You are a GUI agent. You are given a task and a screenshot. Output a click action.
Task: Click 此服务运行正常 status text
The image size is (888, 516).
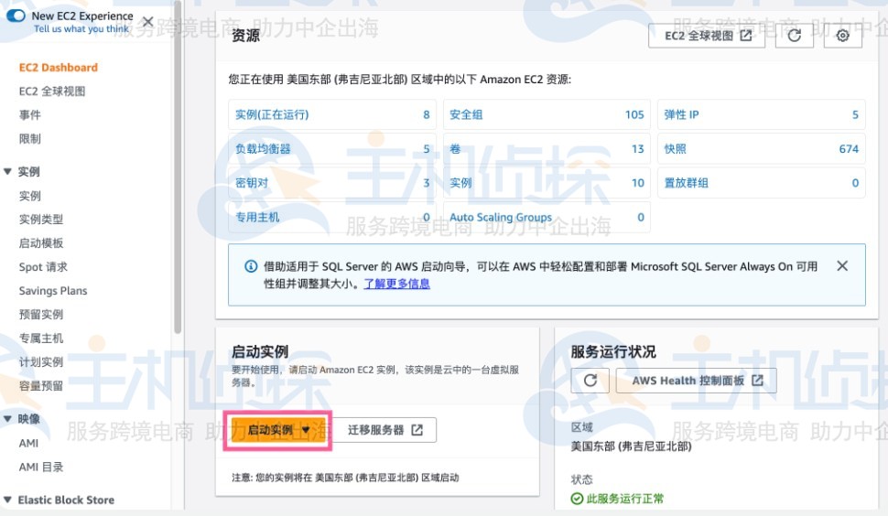click(625, 499)
